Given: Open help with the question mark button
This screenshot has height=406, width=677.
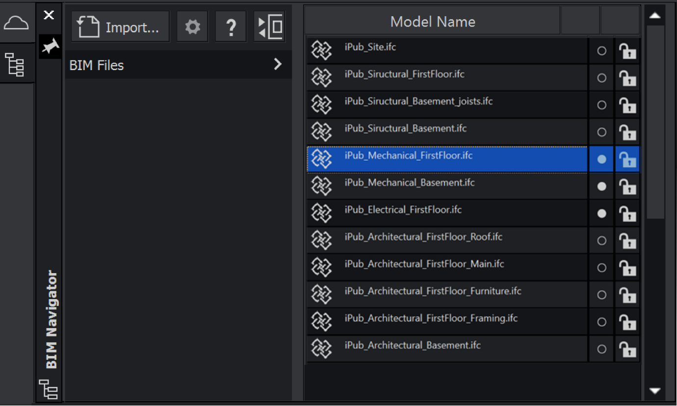Looking at the screenshot, I should (x=231, y=27).
